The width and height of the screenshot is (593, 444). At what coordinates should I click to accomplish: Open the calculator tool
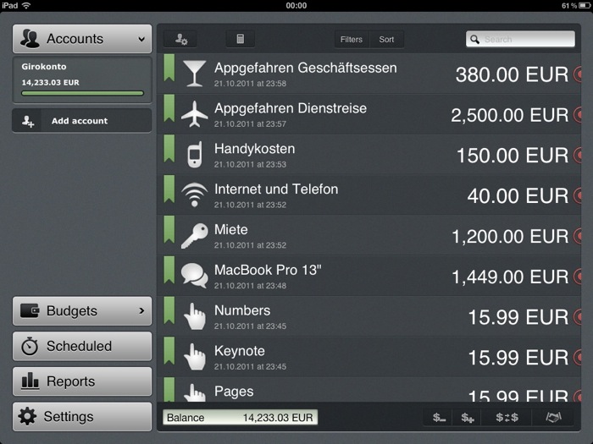pyautogui.click(x=240, y=39)
